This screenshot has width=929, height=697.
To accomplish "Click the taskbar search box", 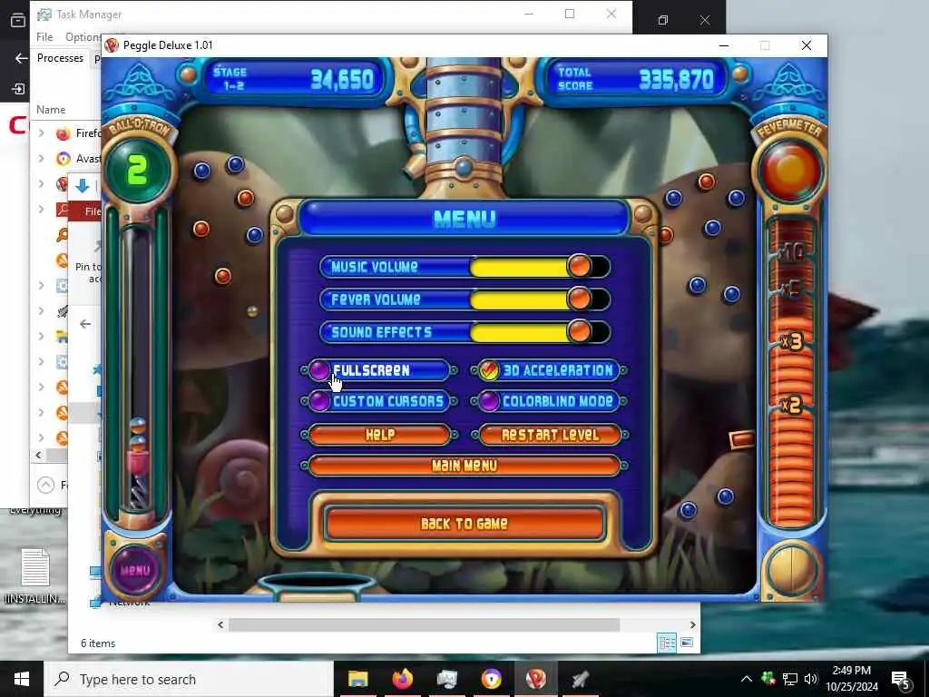I will tap(189, 679).
